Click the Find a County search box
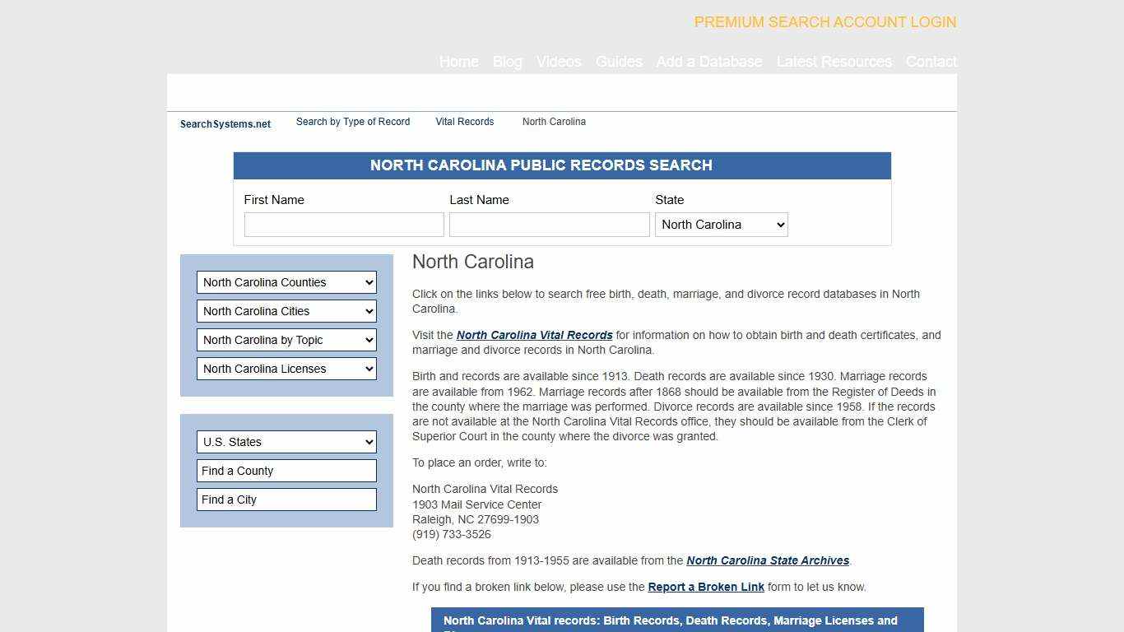 pos(286,471)
